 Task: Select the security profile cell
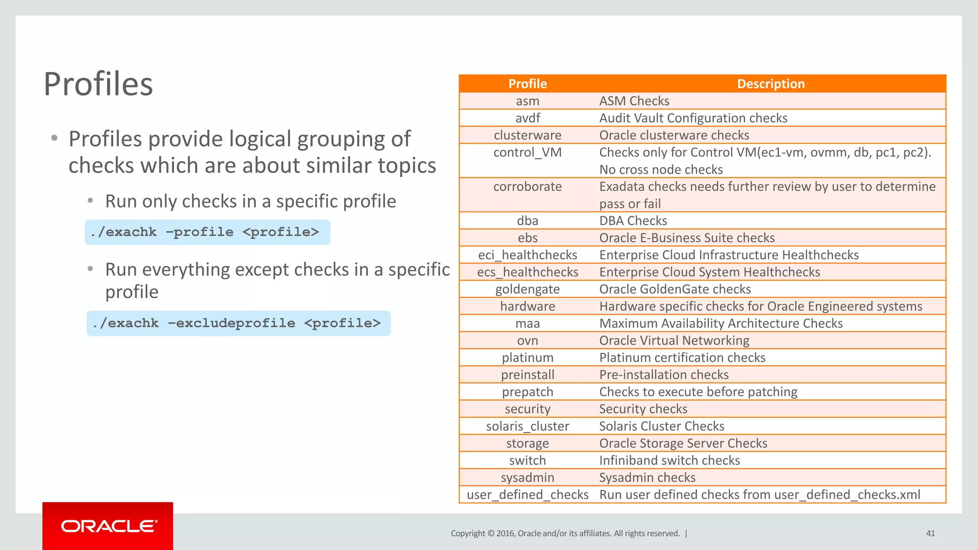point(528,409)
